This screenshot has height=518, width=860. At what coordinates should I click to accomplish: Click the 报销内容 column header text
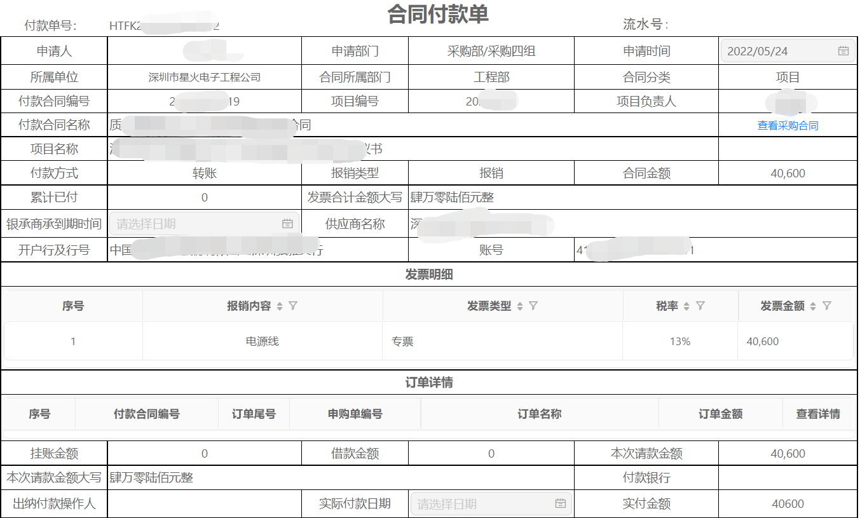tap(249, 306)
